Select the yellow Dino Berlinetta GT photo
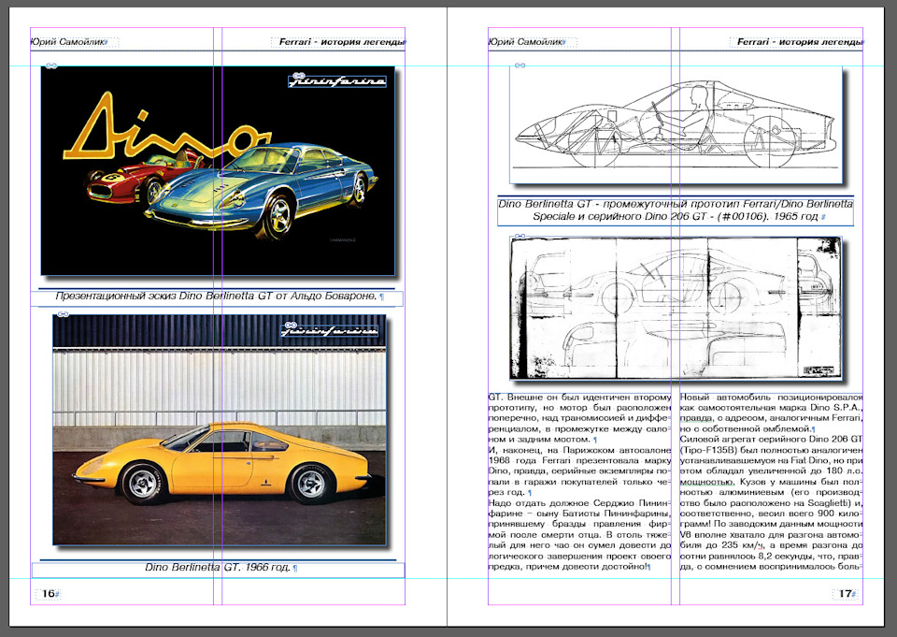Viewport: 897px width, 637px height. coord(220,429)
